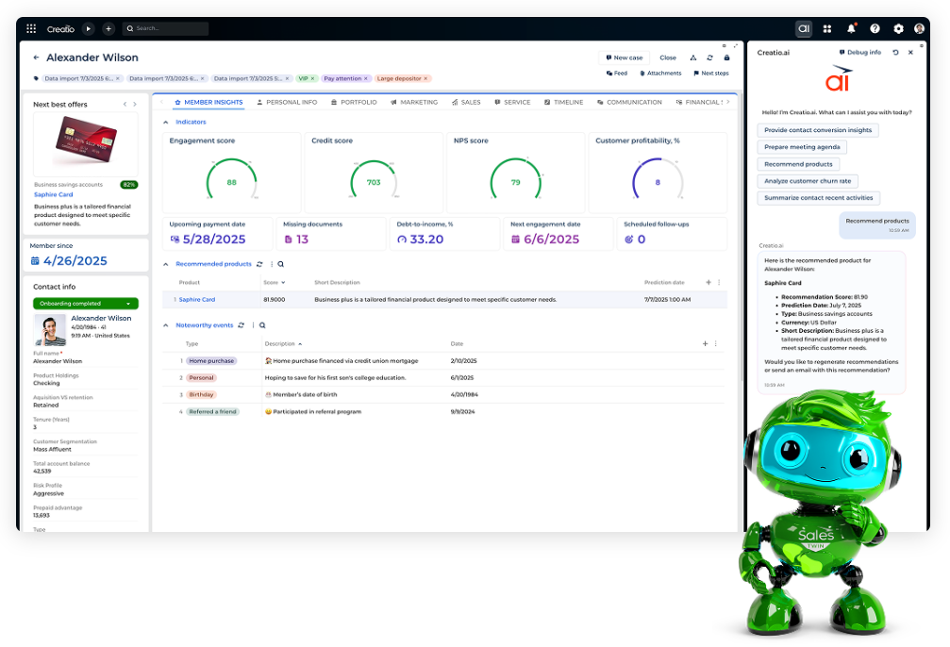Viewport: 950px width, 647px height.
Task: Open the notifications bell
Action: point(852,28)
